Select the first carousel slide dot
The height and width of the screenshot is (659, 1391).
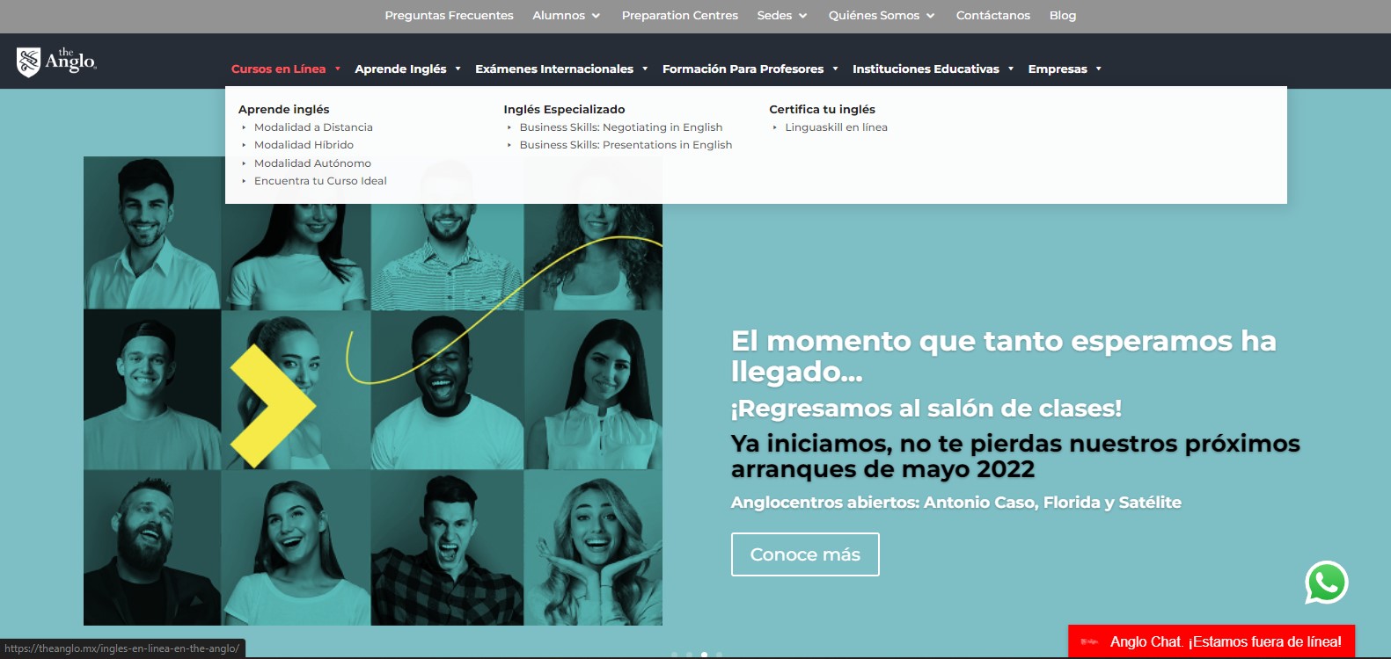click(x=674, y=655)
